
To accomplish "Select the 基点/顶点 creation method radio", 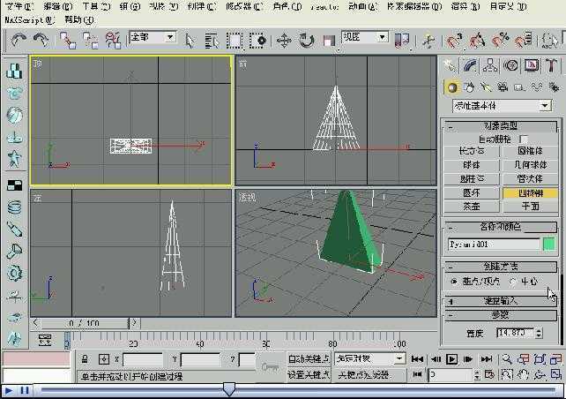I will coord(454,282).
